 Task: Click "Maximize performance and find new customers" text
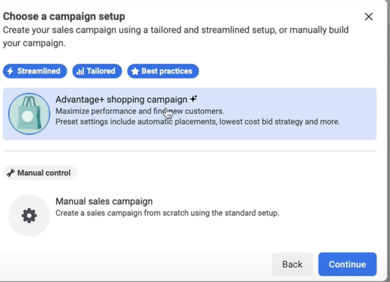coord(140,111)
